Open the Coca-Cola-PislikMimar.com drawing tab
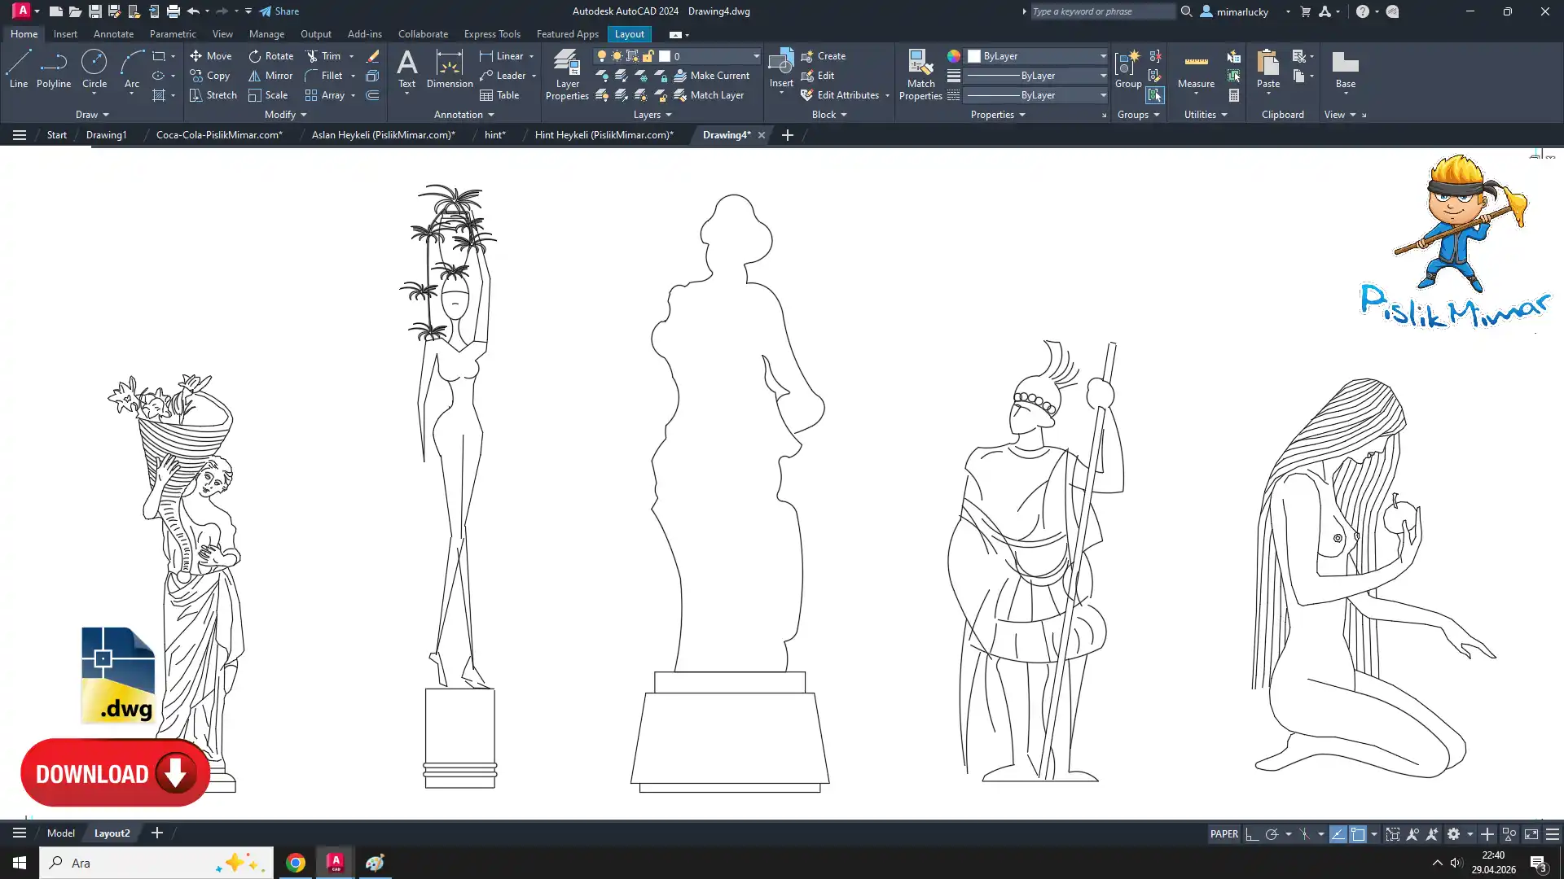Image resolution: width=1564 pixels, height=879 pixels. 219,135
